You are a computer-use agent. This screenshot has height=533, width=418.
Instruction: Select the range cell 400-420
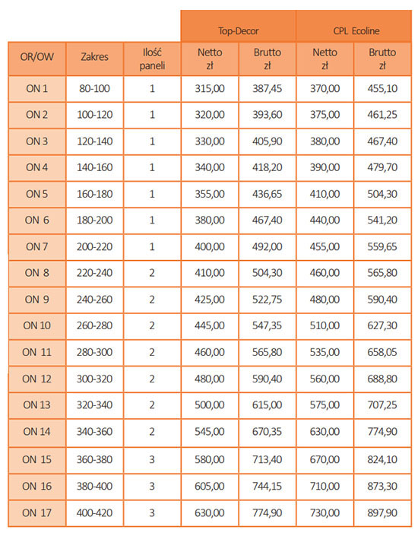pyautogui.click(x=94, y=513)
